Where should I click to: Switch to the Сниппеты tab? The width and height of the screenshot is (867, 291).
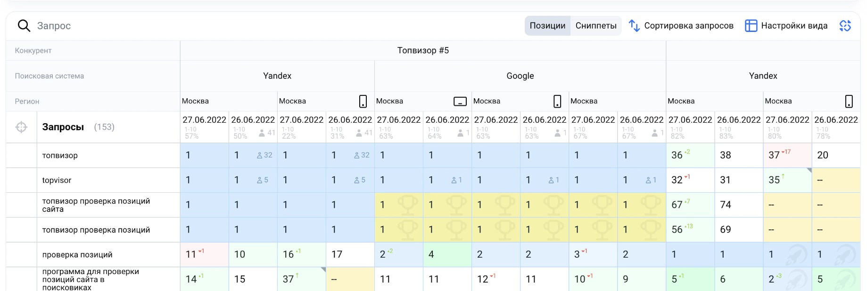click(x=596, y=26)
